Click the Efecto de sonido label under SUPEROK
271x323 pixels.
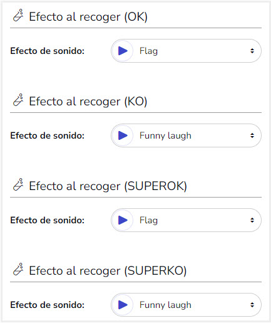(48, 220)
